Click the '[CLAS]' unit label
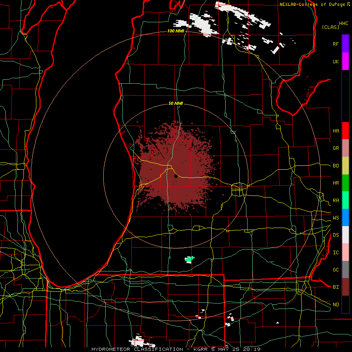352x352 pixels. coord(330,27)
